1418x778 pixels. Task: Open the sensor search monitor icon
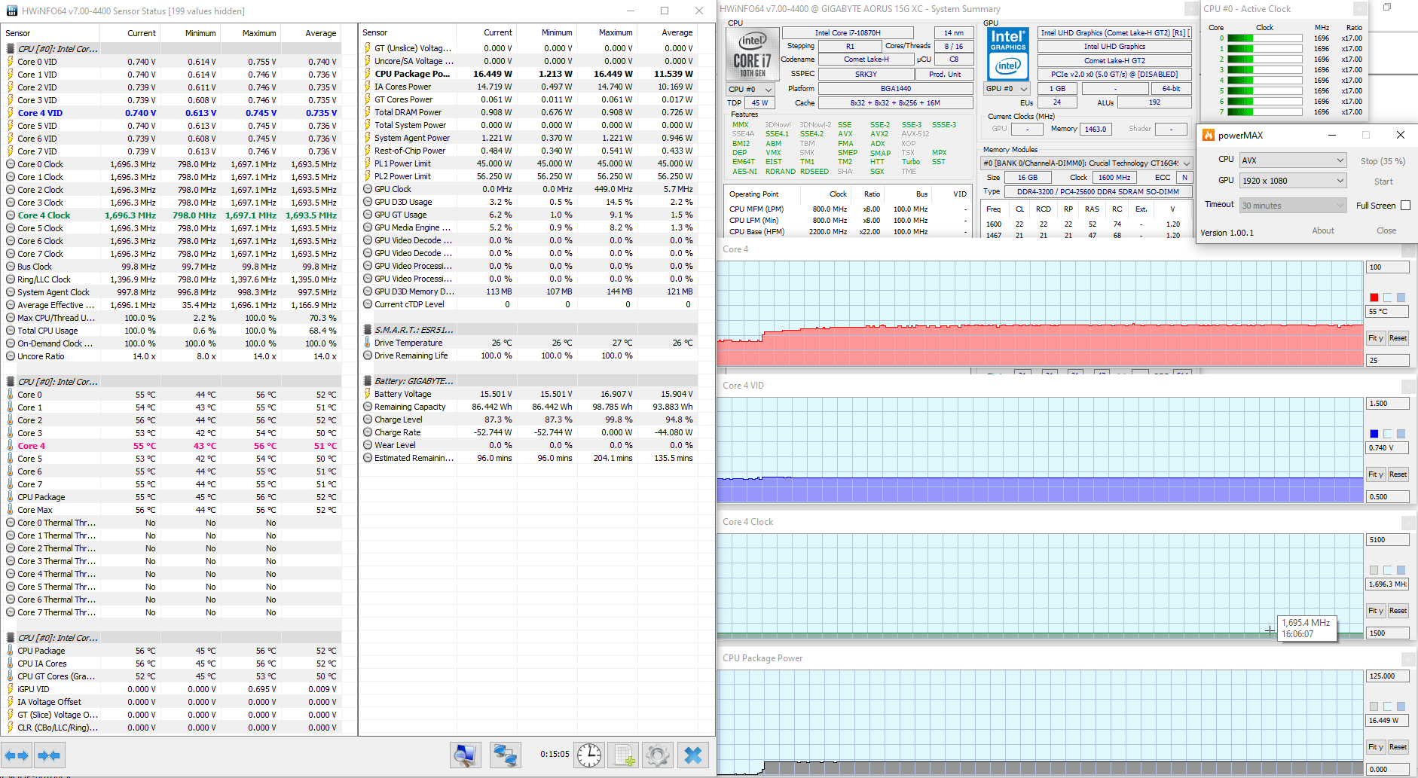pyautogui.click(x=465, y=755)
